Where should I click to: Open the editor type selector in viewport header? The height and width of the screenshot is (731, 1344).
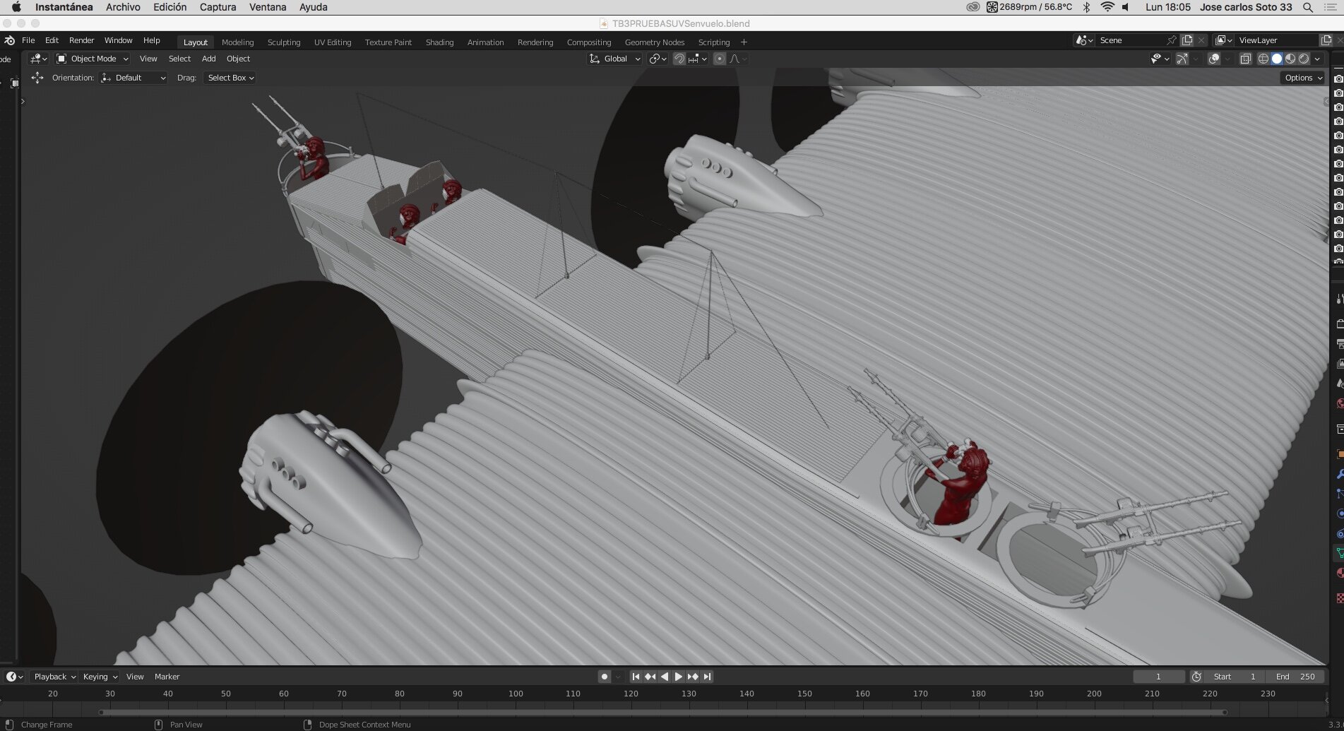[x=37, y=59]
